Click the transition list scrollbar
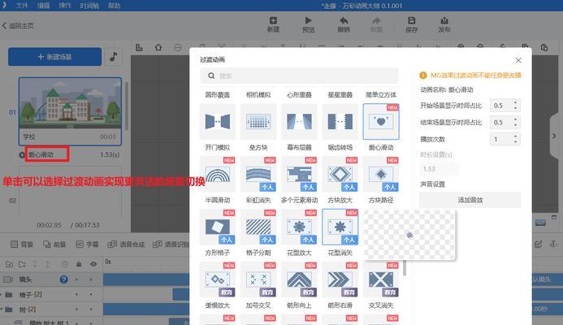The image size is (563, 325). 405,268
